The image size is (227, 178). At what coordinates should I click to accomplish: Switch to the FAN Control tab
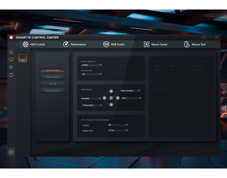point(34,44)
